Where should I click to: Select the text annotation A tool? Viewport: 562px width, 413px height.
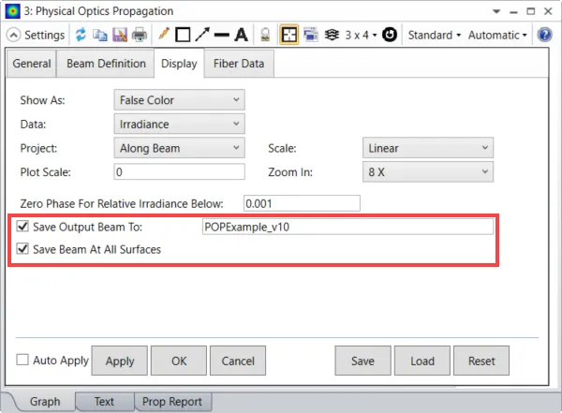pyautogui.click(x=242, y=35)
